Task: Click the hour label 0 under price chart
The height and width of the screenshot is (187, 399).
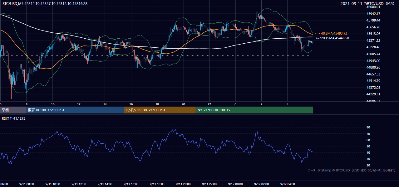Action: tap(235, 104)
